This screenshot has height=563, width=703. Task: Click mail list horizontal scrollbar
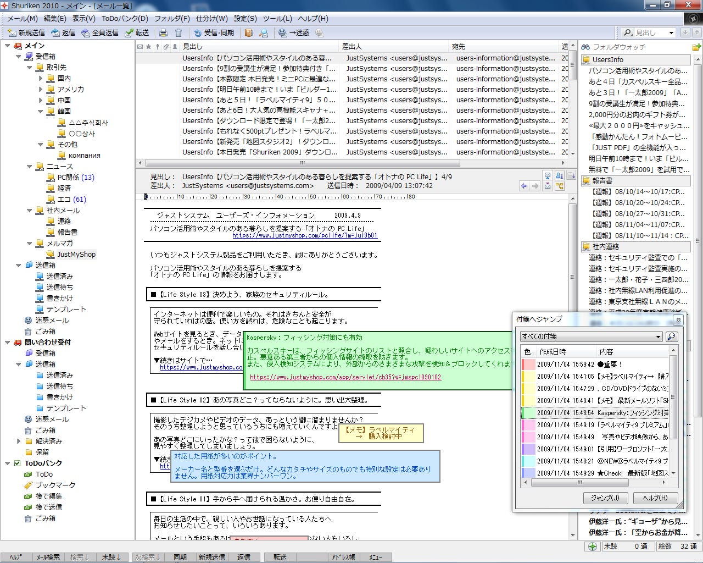[x=302, y=163]
